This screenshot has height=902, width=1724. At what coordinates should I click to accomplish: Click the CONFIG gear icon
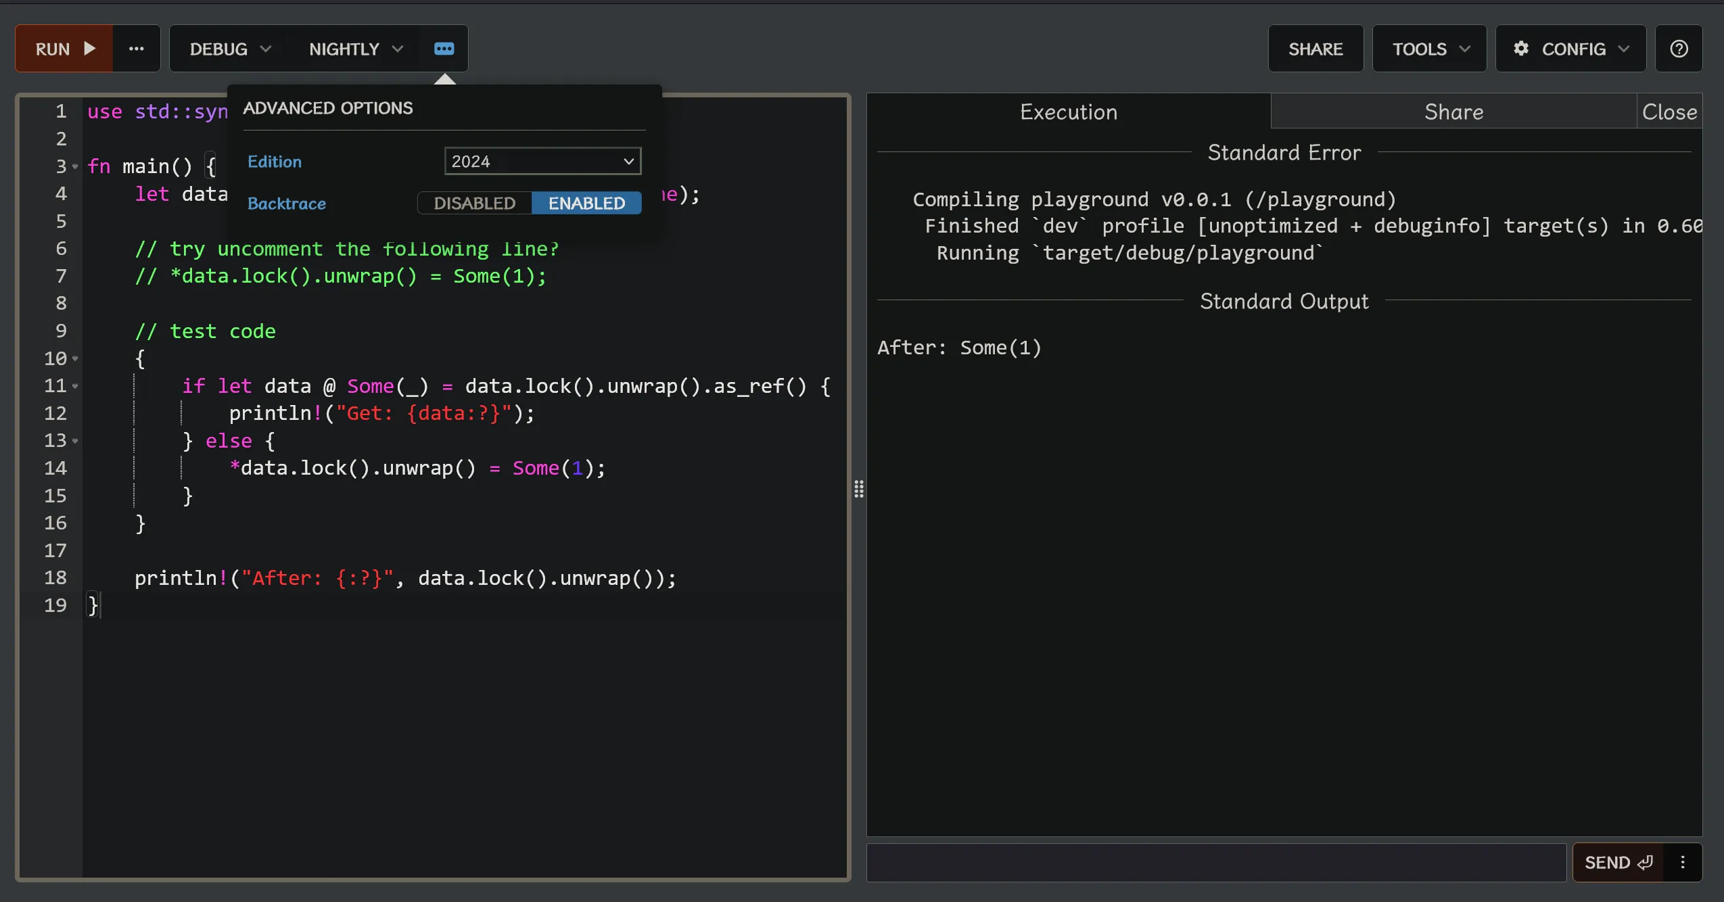pyautogui.click(x=1521, y=49)
